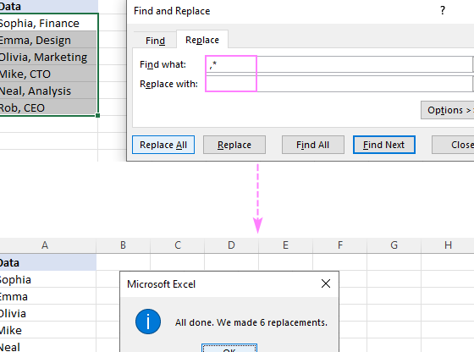Image resolution: width=474 pixels, height=352 pixels.
Task: Click the blue information icon in the message box
Action: click(148, 322)
